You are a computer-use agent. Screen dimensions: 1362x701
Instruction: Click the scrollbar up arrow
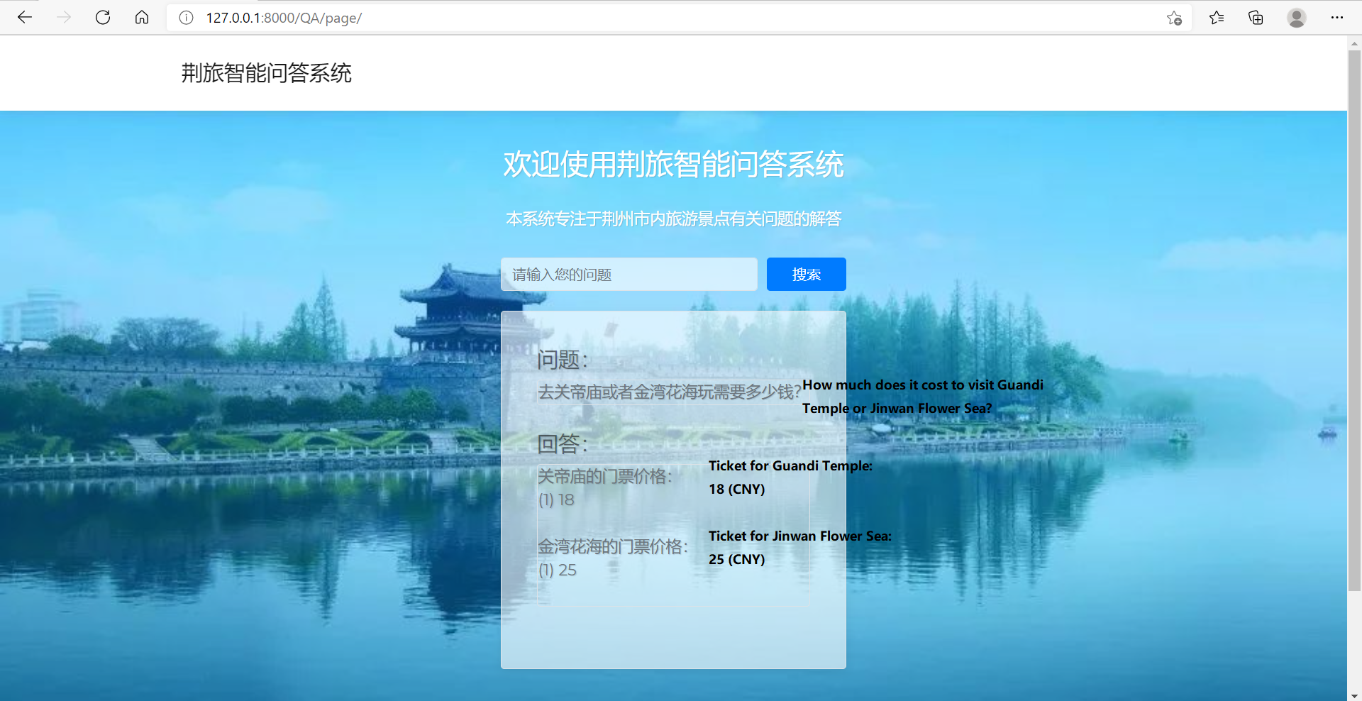pyautogui.click(x=1354, y=43)
